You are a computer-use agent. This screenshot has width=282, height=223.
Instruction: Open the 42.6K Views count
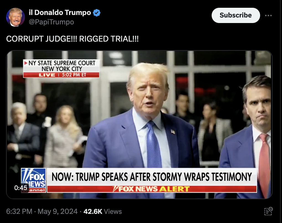(x=102, y=211)
